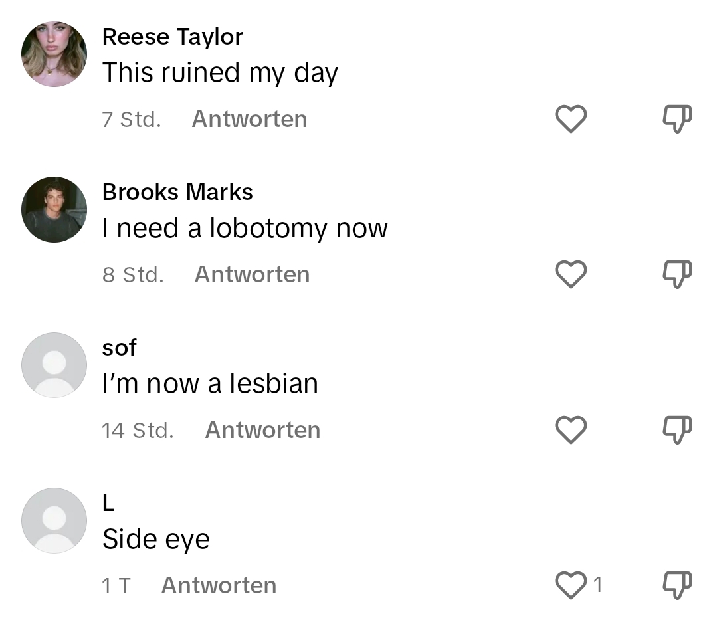Reply to Reese Taylor via Antworten
This screenshot has width=709, height=618.
[x=250, y=120]
